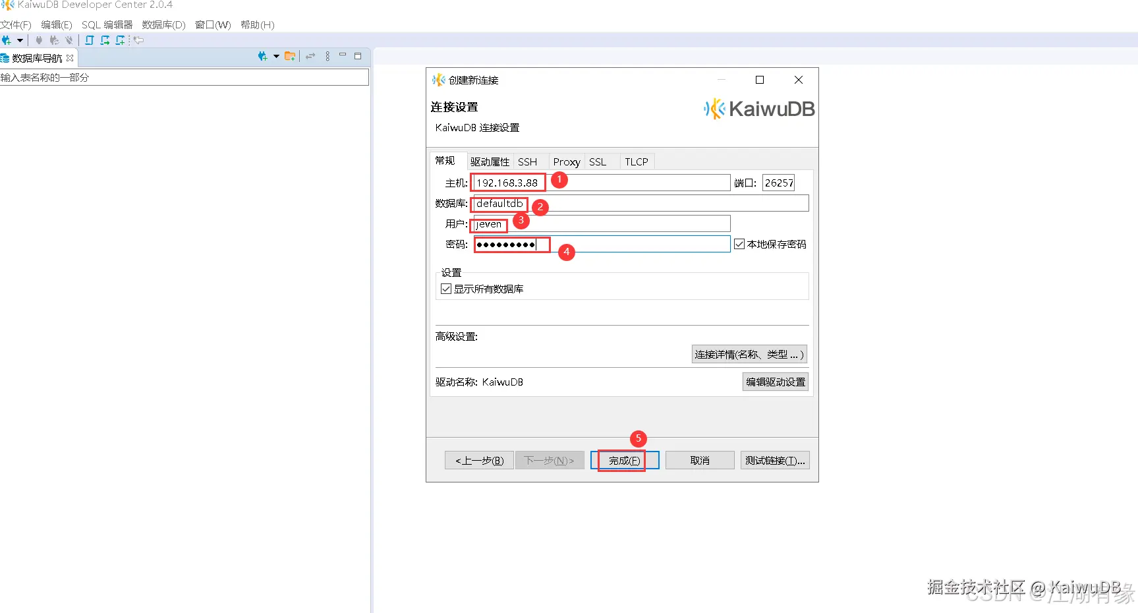Click the 编辑驱动设置 button
This screenshot has height=613, width=1138.
(x=776, y=382)
